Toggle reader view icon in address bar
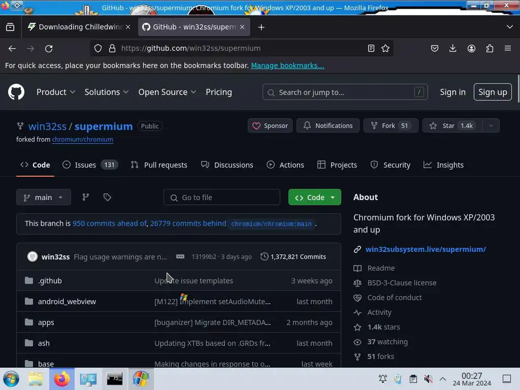Image resolution: width=520 pixels, height=390 pixels. [371, 48]
